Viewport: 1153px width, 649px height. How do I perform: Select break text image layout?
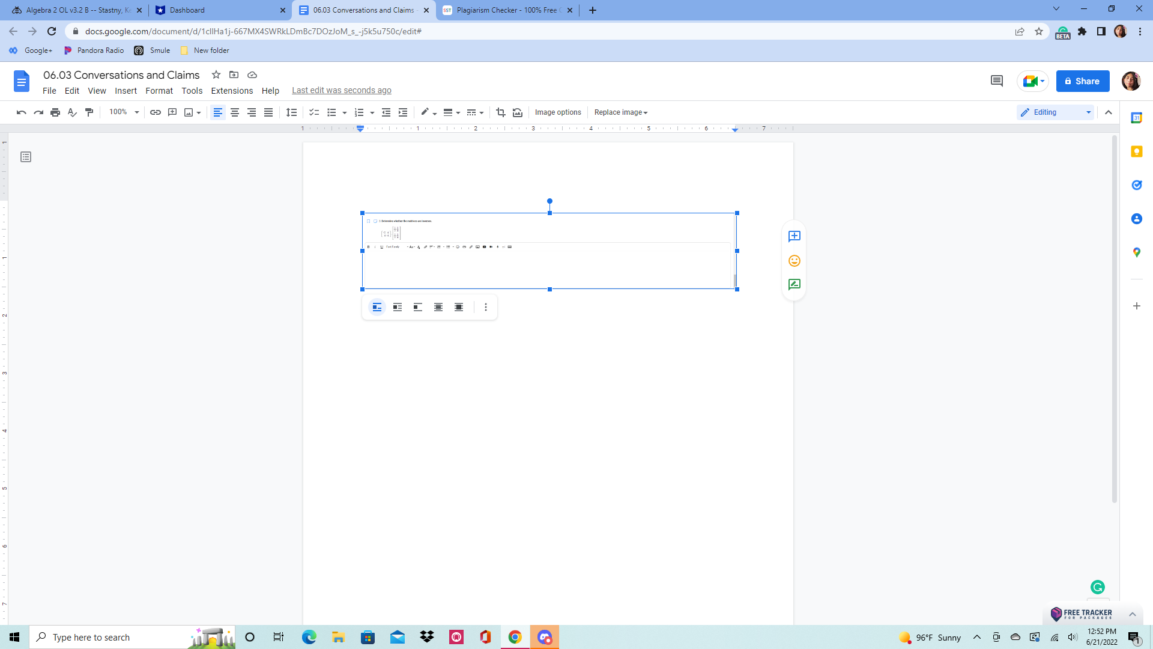tap(417, 306)
